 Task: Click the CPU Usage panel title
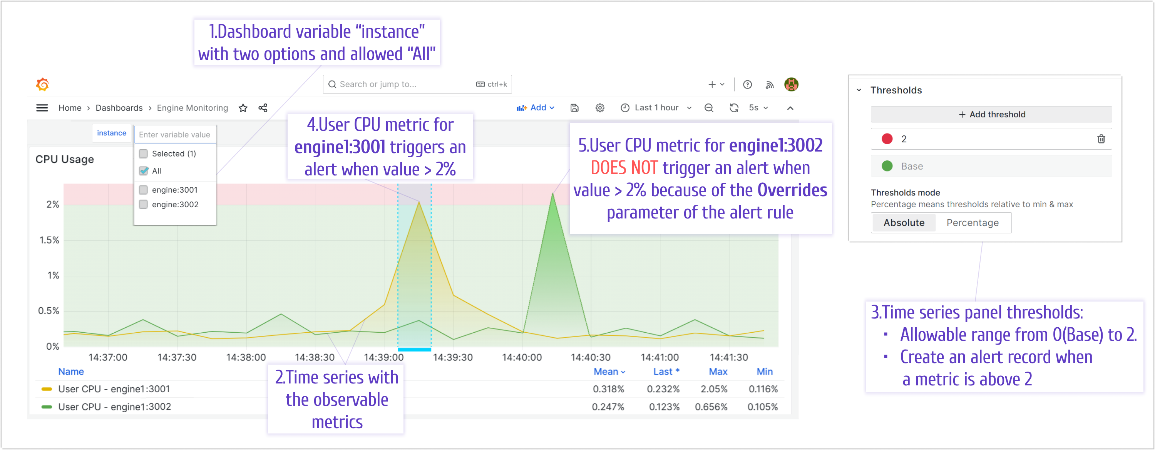click(65, 160)
